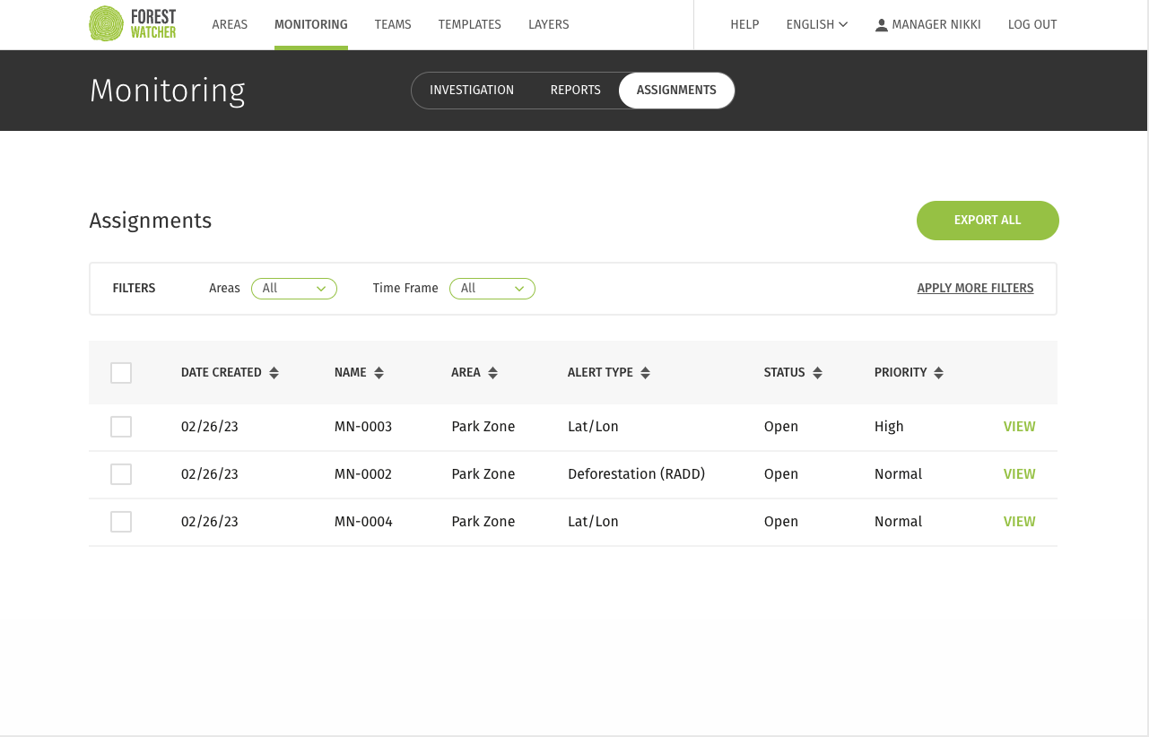The height and width of the screenshot is (737, 1149).
Task: Click the Apply More Filters link
Action: (x=975, y=289)
